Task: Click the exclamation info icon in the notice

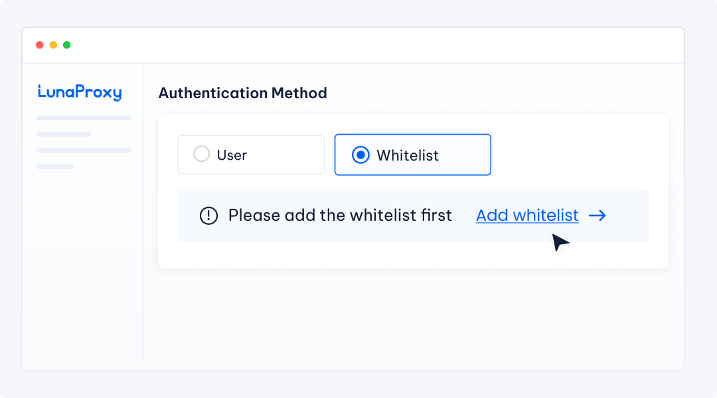Action: [208, 216]
